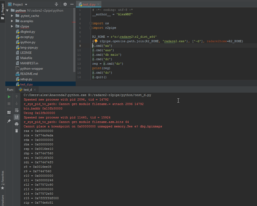Clear the run console output
Screen dimensions: 257x206
tap(17, 131)
